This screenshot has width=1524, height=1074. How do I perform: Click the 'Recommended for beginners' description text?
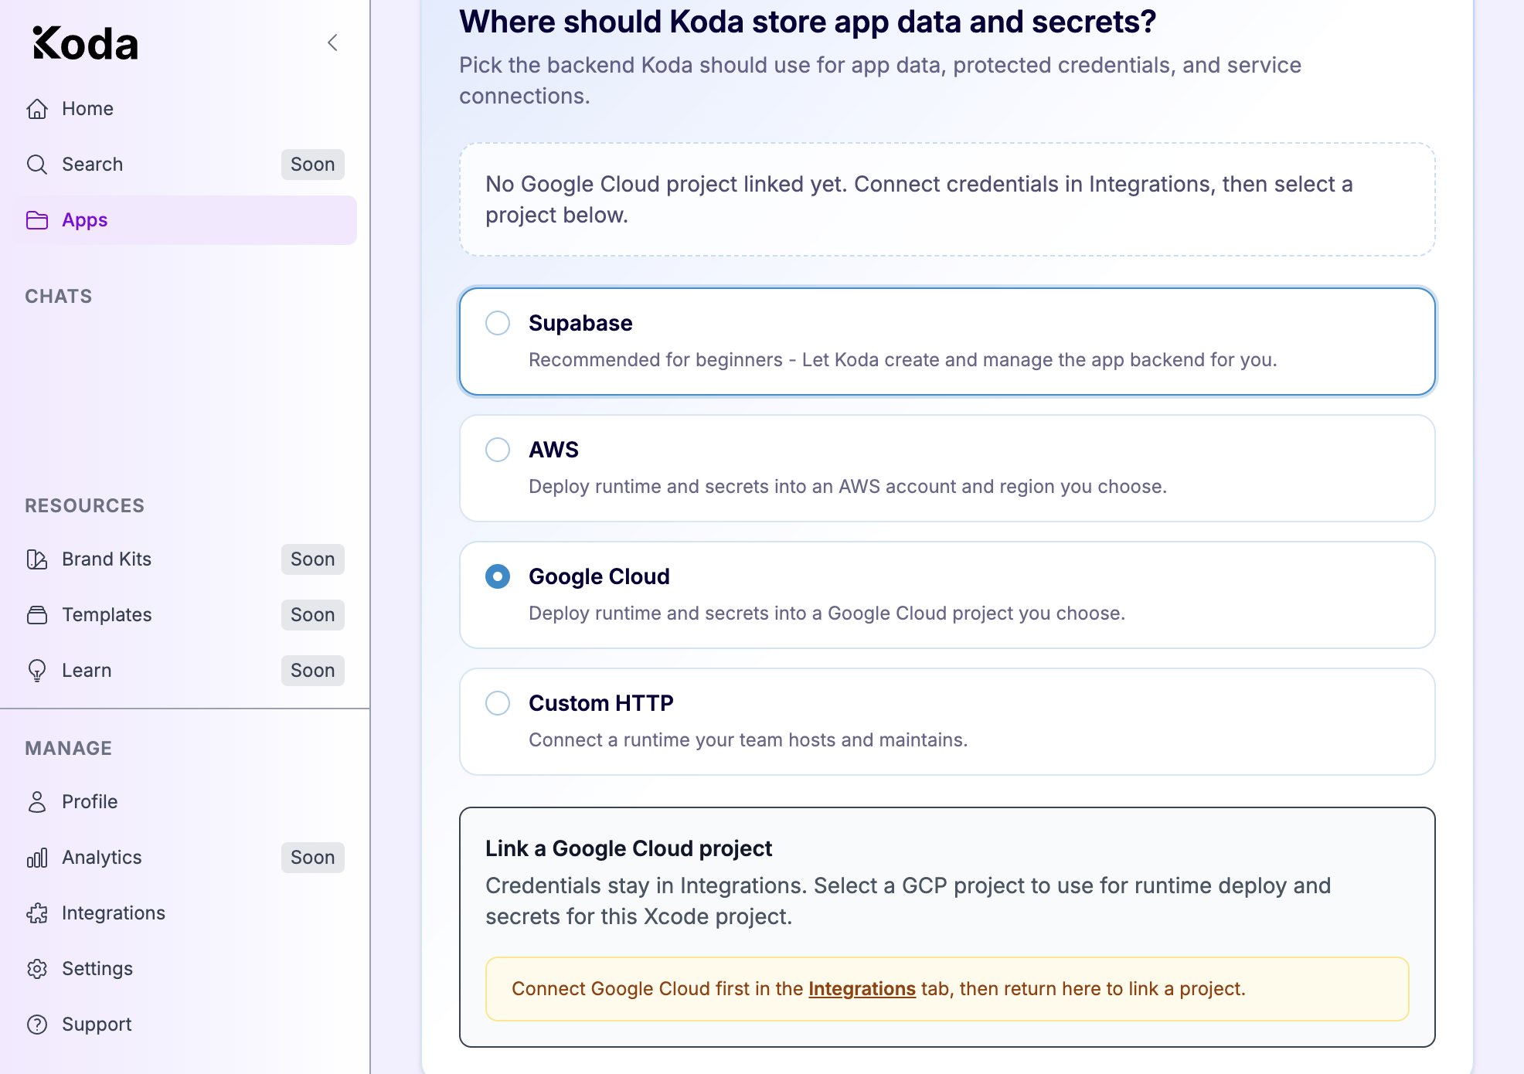tap(903, 360)
